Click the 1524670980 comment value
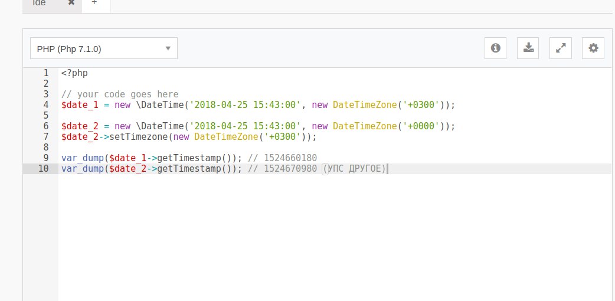The height and width of the screenshot is (301, 615). (290, 168)
